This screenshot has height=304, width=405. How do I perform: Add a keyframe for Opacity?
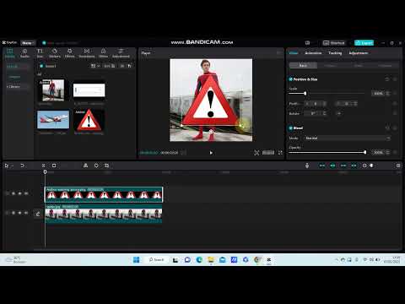[x=395, y=152]
